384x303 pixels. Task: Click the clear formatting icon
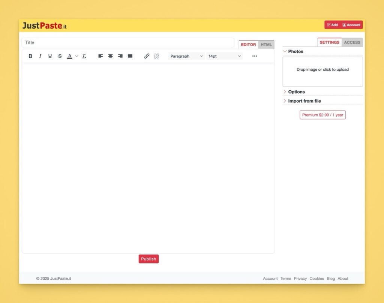84,56
